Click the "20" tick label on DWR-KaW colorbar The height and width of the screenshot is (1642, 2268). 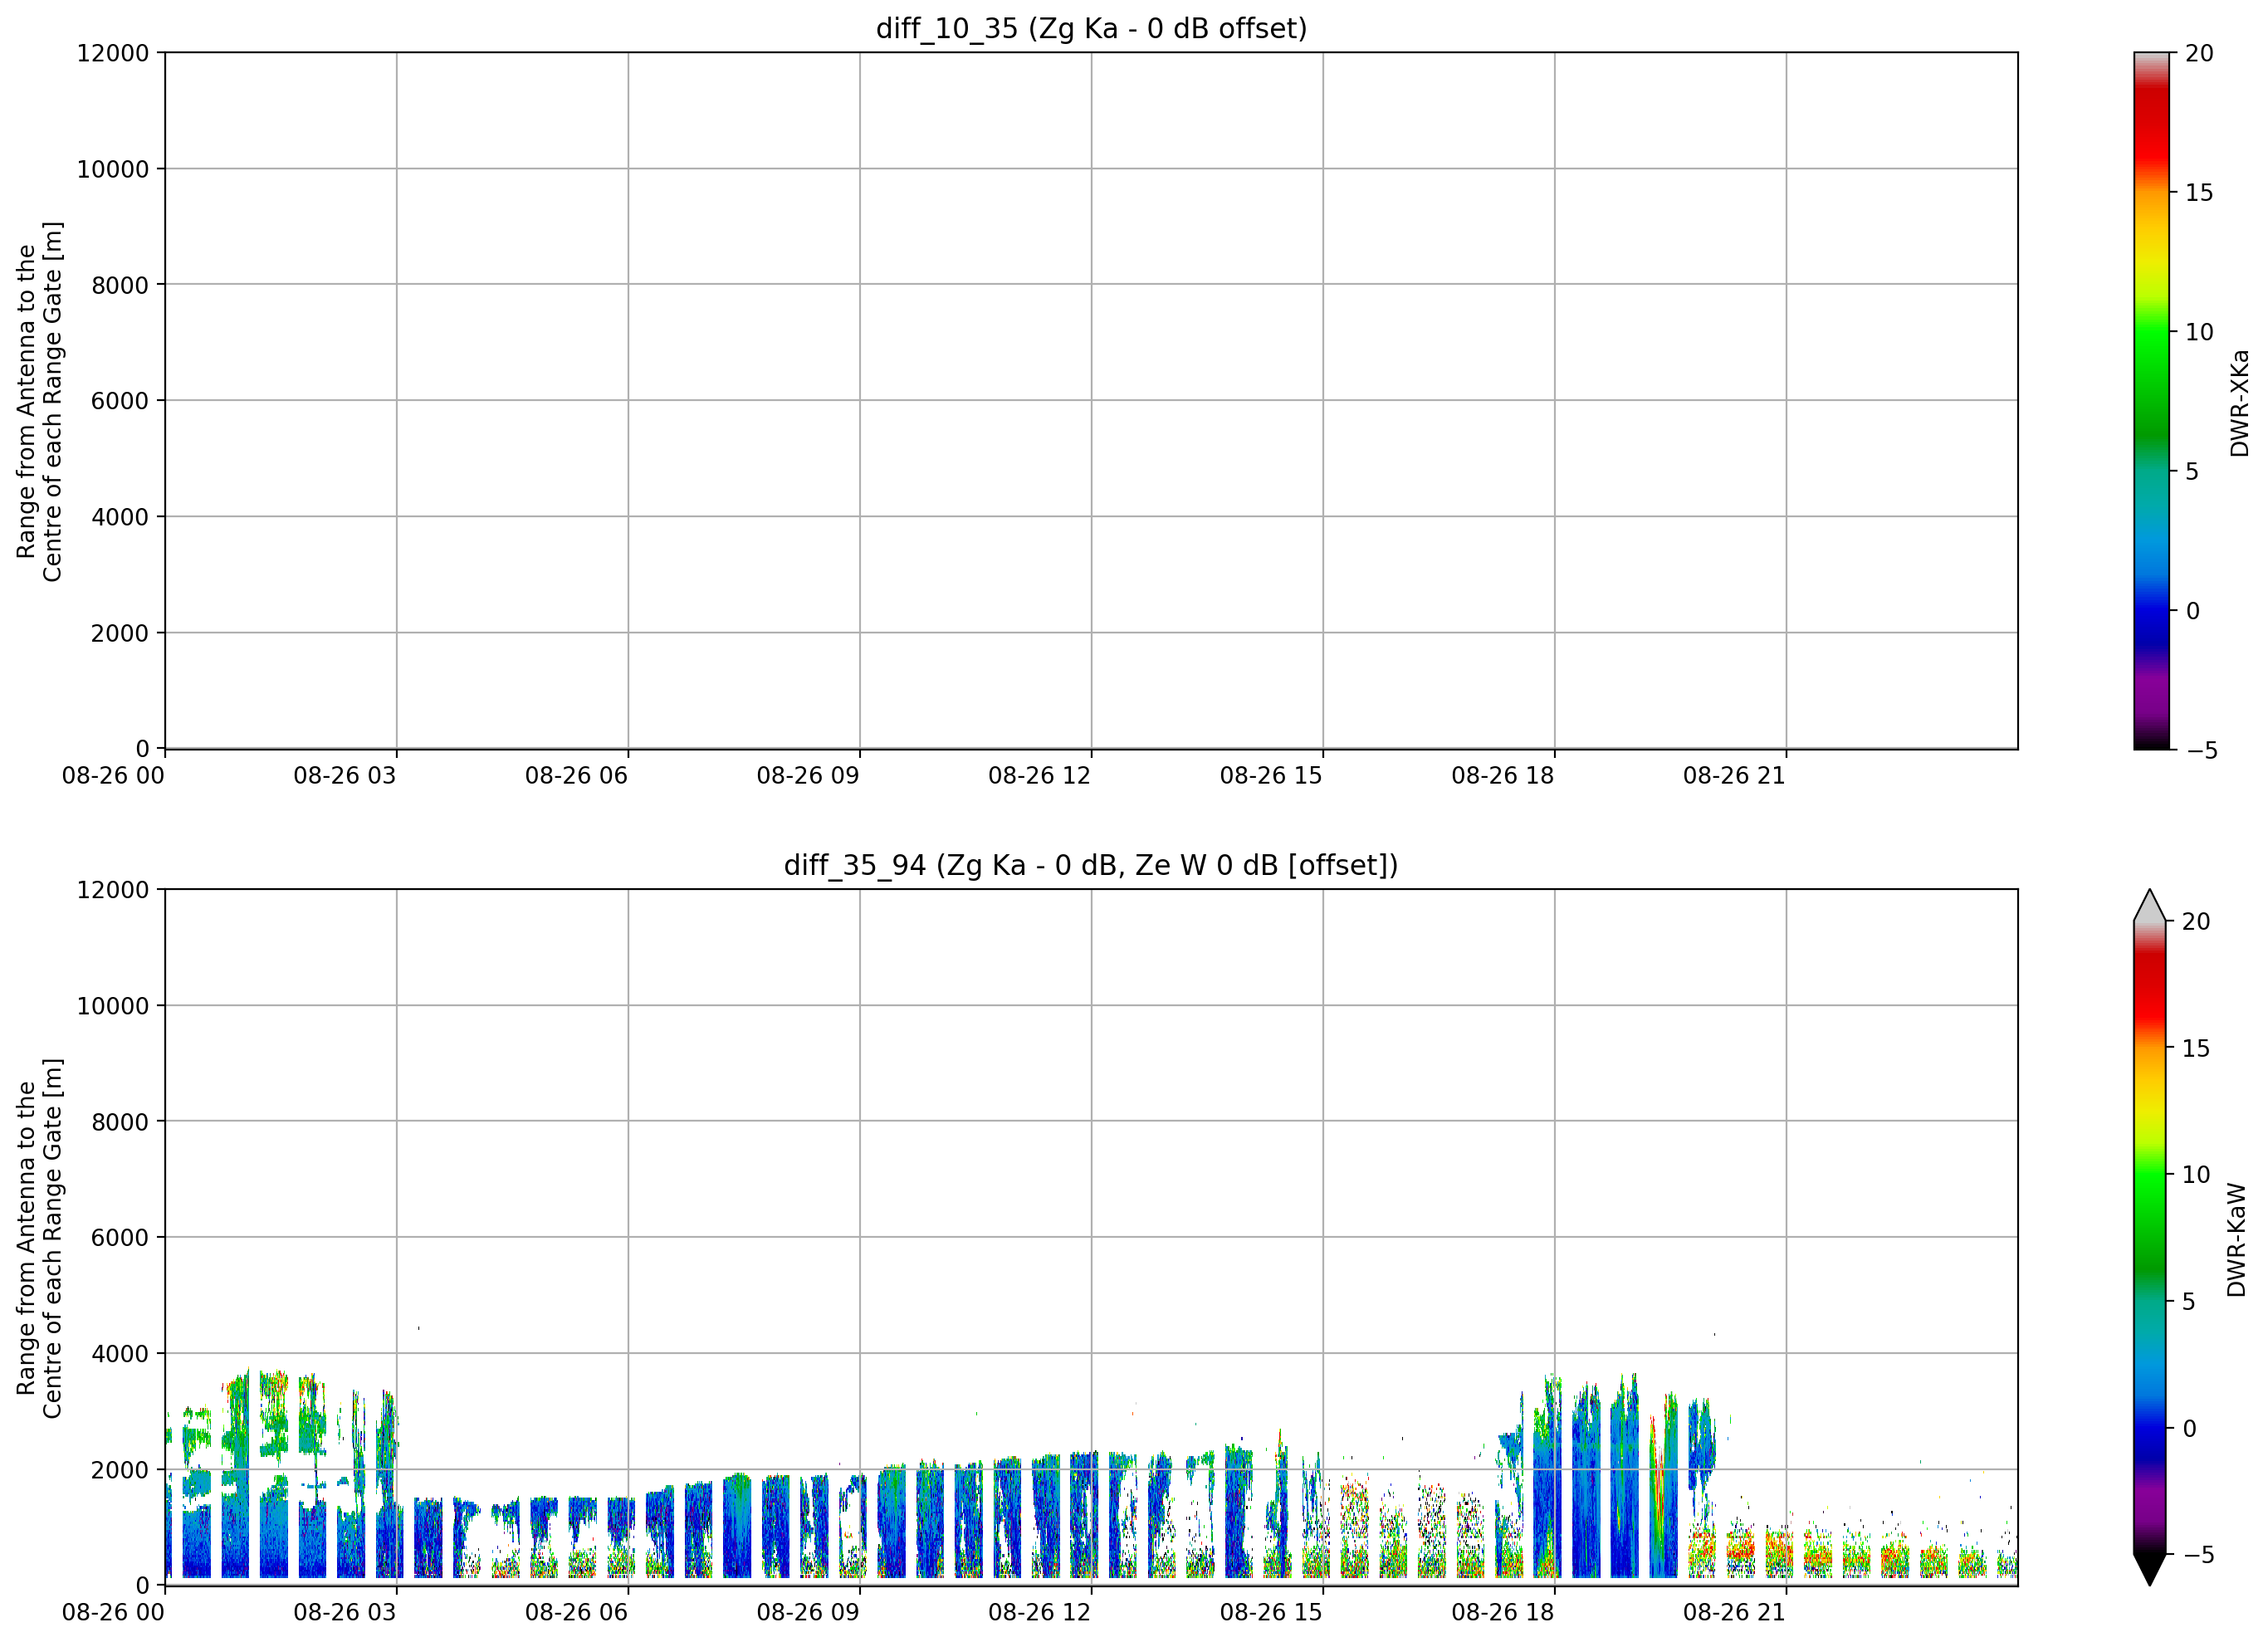[2196, 921]
